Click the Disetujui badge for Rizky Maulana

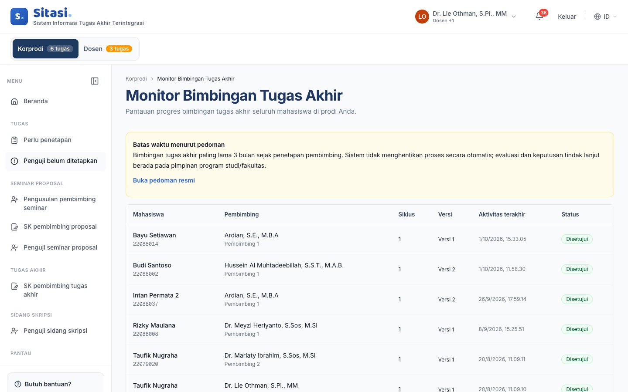(577, 329)
